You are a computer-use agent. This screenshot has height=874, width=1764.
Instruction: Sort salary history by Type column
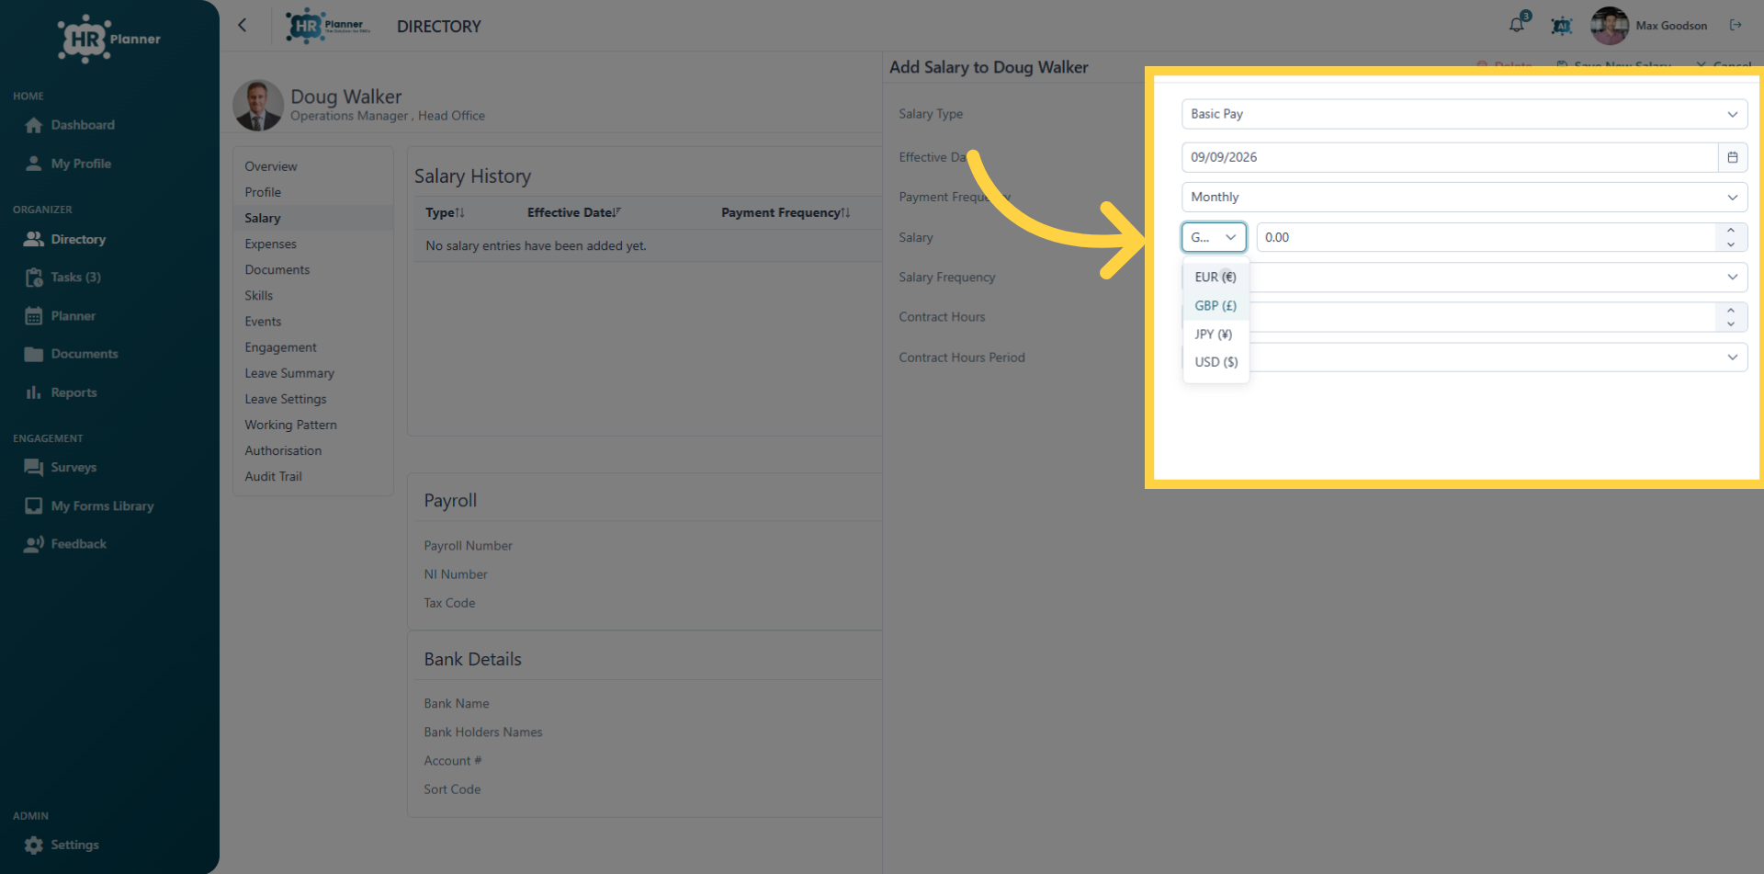click(445, 212)
